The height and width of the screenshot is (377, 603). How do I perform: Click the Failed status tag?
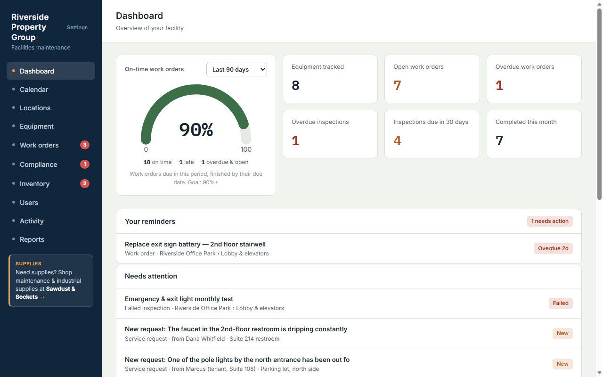pyautogui.click(x=561, y=303)
